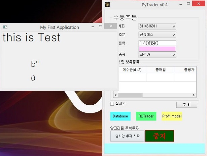Click the pink stock name field
The image size is (207, 156).
tap(157, 49)
